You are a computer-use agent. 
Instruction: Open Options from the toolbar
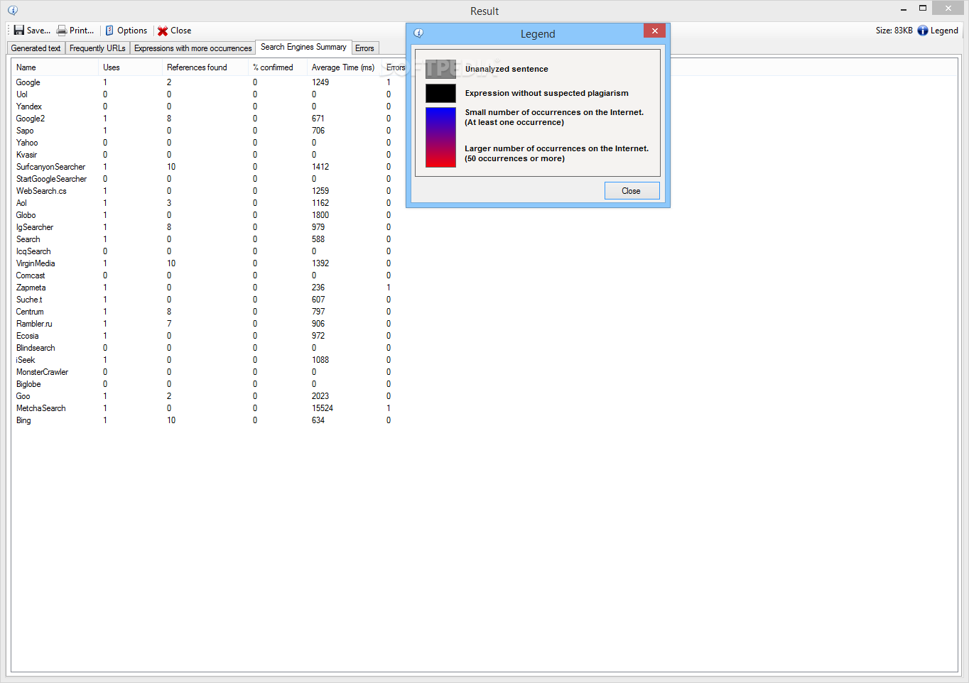126,31
